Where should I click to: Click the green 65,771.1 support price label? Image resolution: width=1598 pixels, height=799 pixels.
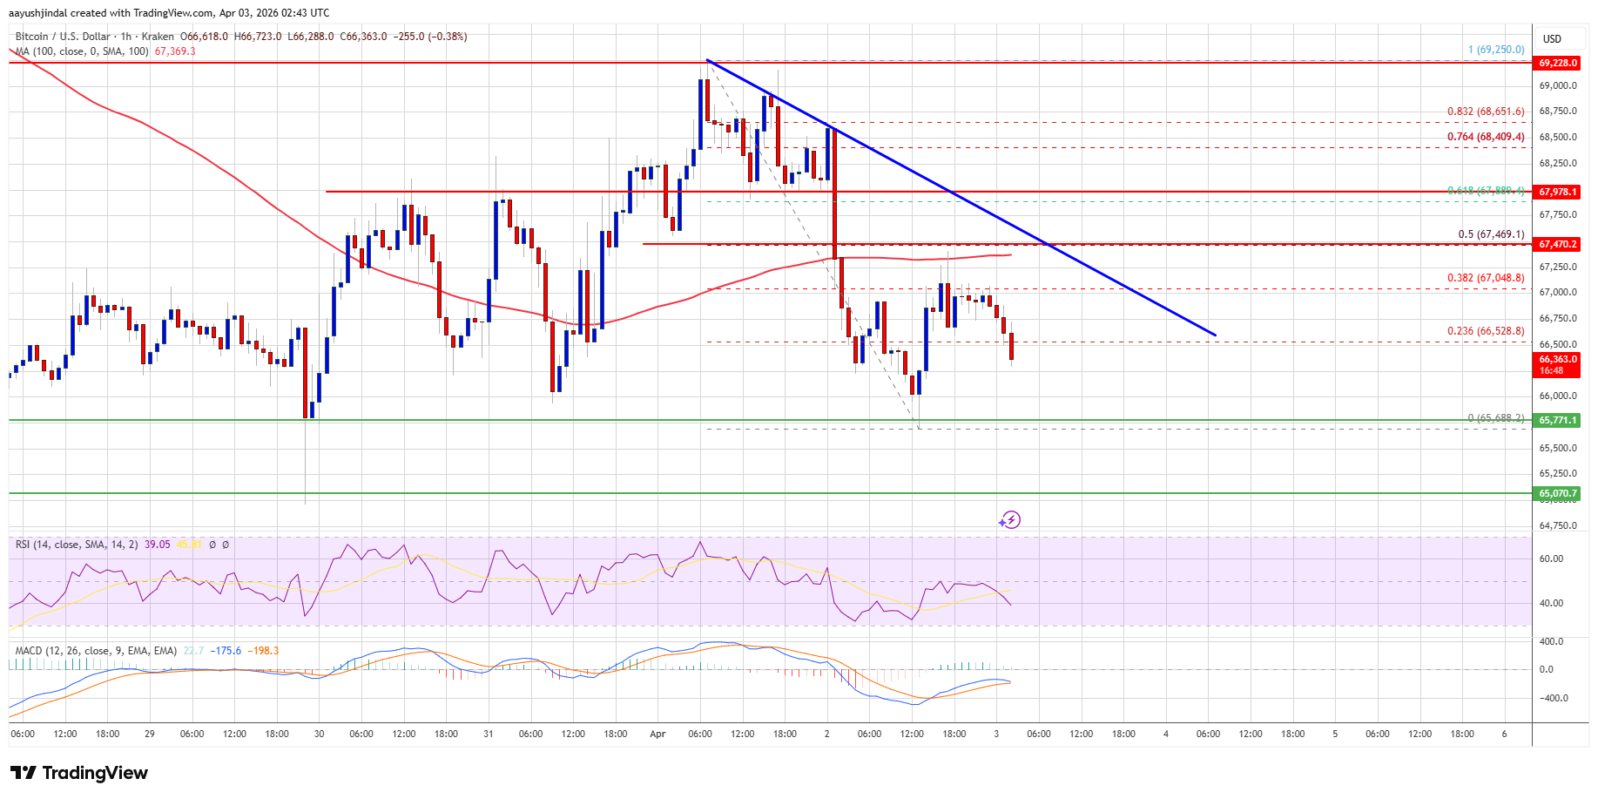[1557, 420]
